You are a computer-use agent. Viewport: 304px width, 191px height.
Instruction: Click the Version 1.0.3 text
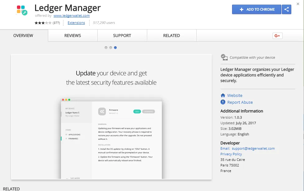231,117
